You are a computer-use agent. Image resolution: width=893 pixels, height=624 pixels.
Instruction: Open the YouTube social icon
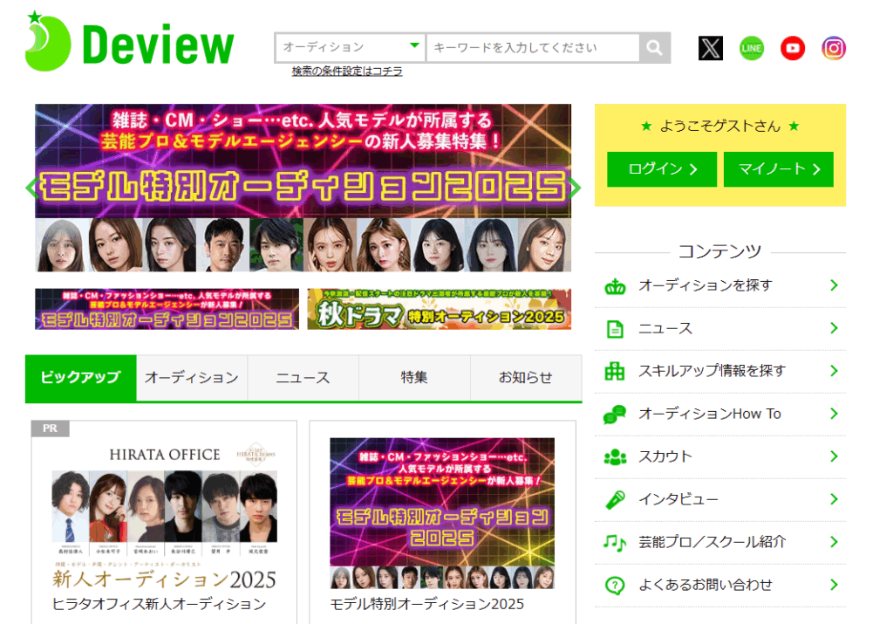793,48
